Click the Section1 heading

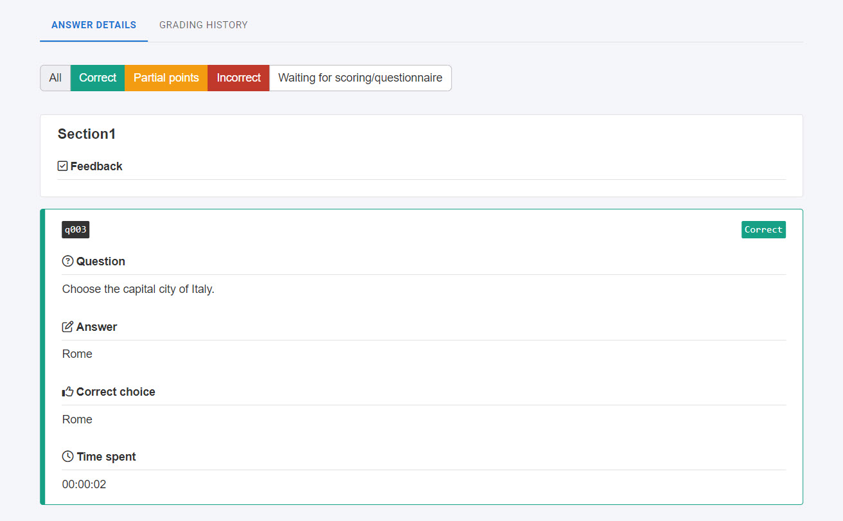click(x=87, y=134)
